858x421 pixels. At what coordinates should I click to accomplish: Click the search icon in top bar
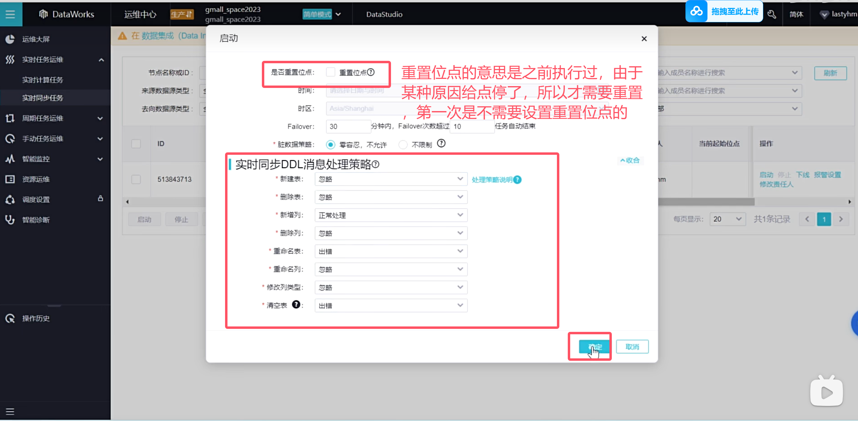[771, 14]
